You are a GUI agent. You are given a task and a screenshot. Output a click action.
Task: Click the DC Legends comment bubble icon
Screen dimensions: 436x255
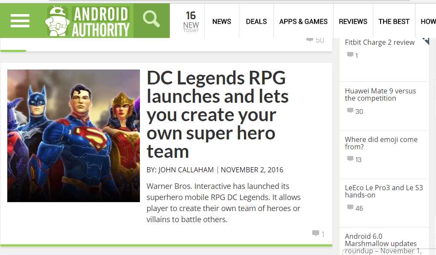pos(316,233)
